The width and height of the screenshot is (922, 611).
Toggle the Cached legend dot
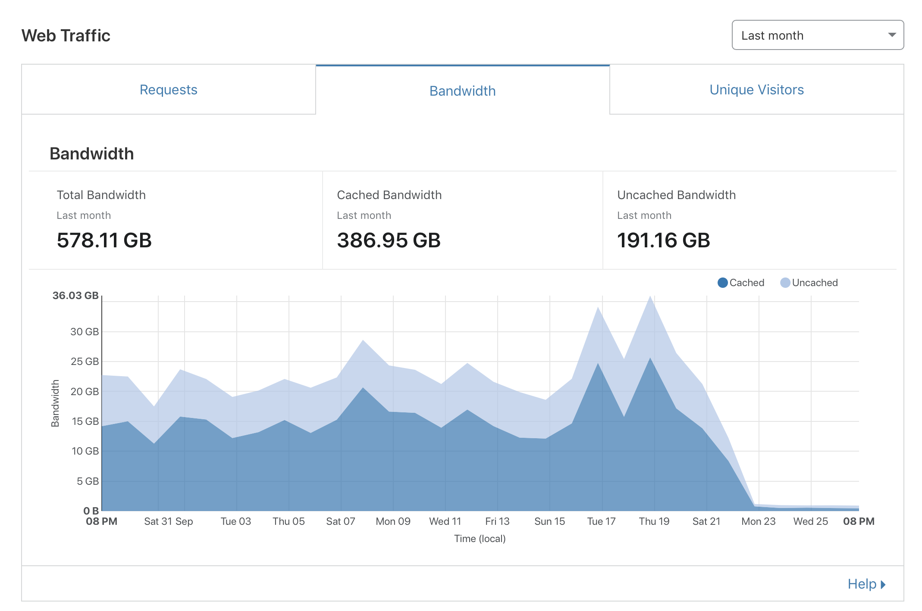click(722, 283)
